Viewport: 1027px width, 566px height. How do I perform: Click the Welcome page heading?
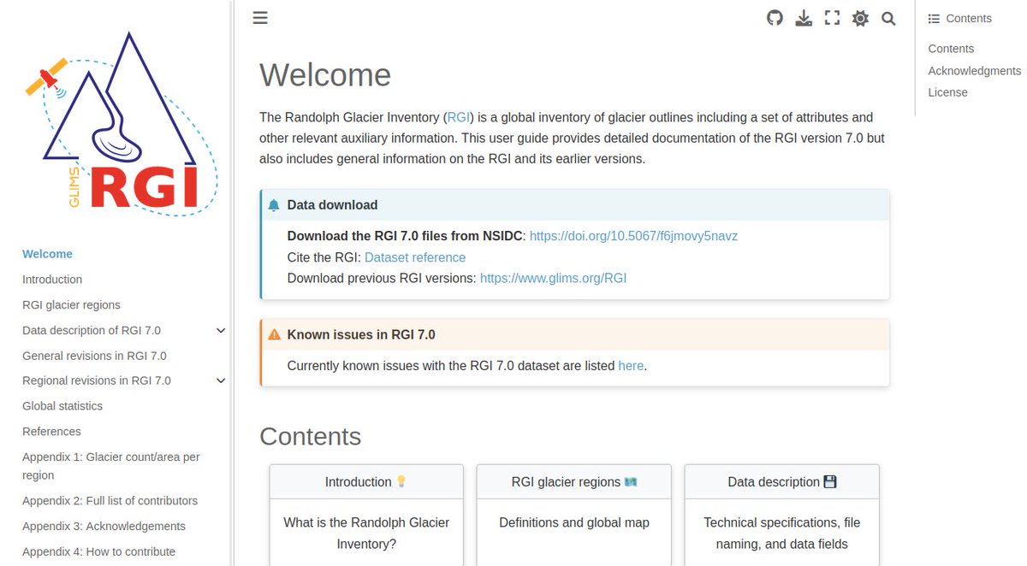[325, 75]
